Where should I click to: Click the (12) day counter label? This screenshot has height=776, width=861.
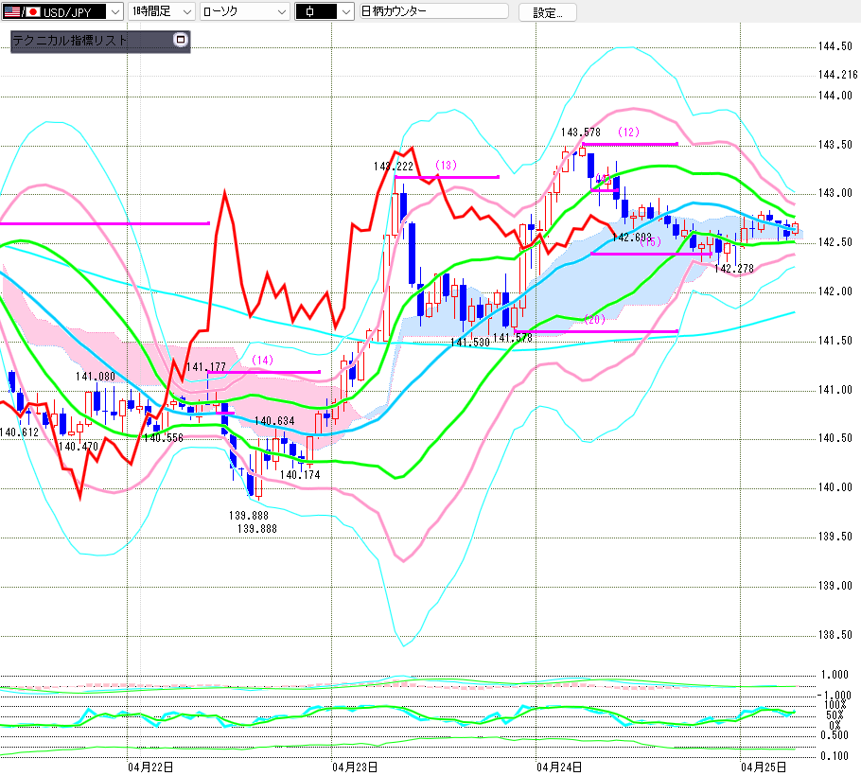[629, 132]
